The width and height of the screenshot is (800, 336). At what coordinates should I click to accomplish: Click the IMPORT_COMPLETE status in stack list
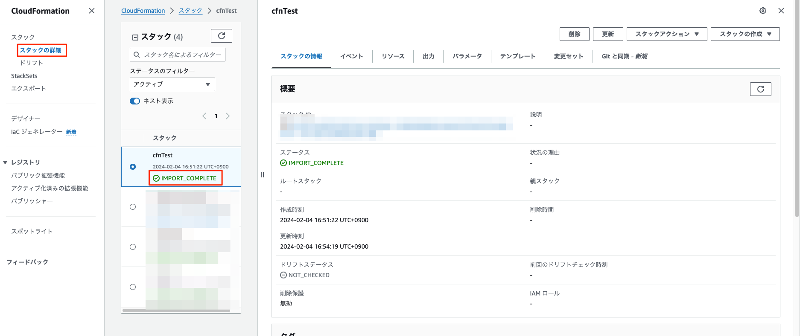[x=185, y=178]
